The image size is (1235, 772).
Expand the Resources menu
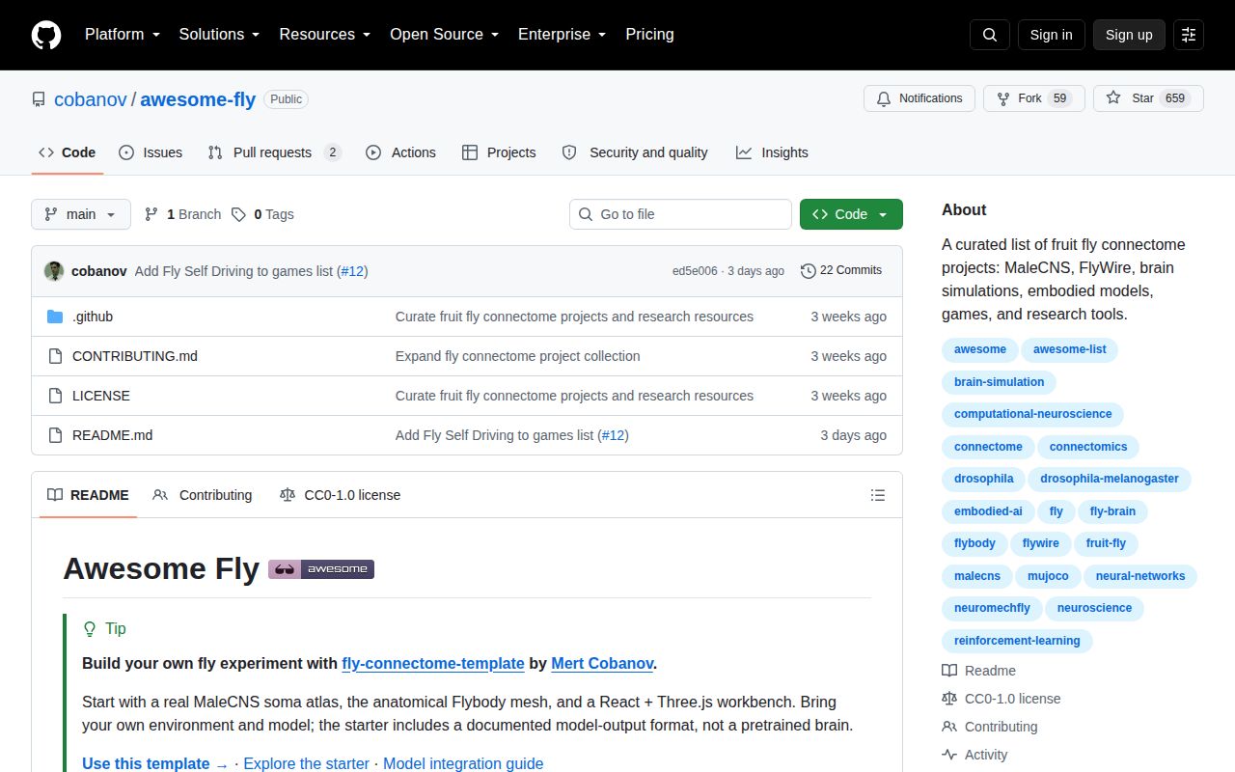point(325,35)
